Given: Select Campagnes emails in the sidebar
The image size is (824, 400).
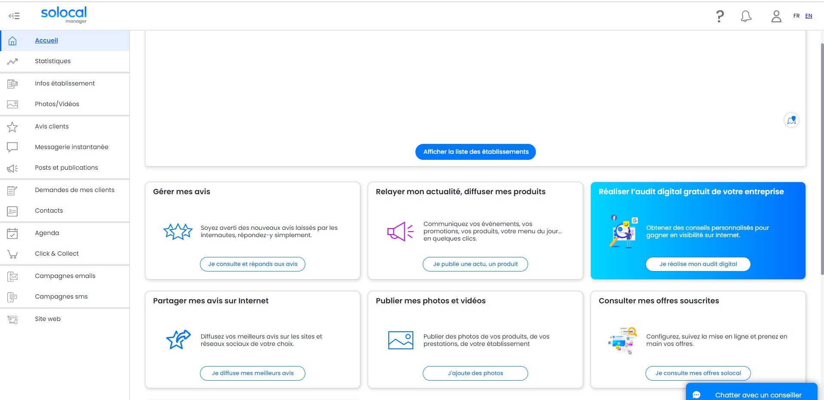Looking at the screenshot, I should (x=65, y=276).
